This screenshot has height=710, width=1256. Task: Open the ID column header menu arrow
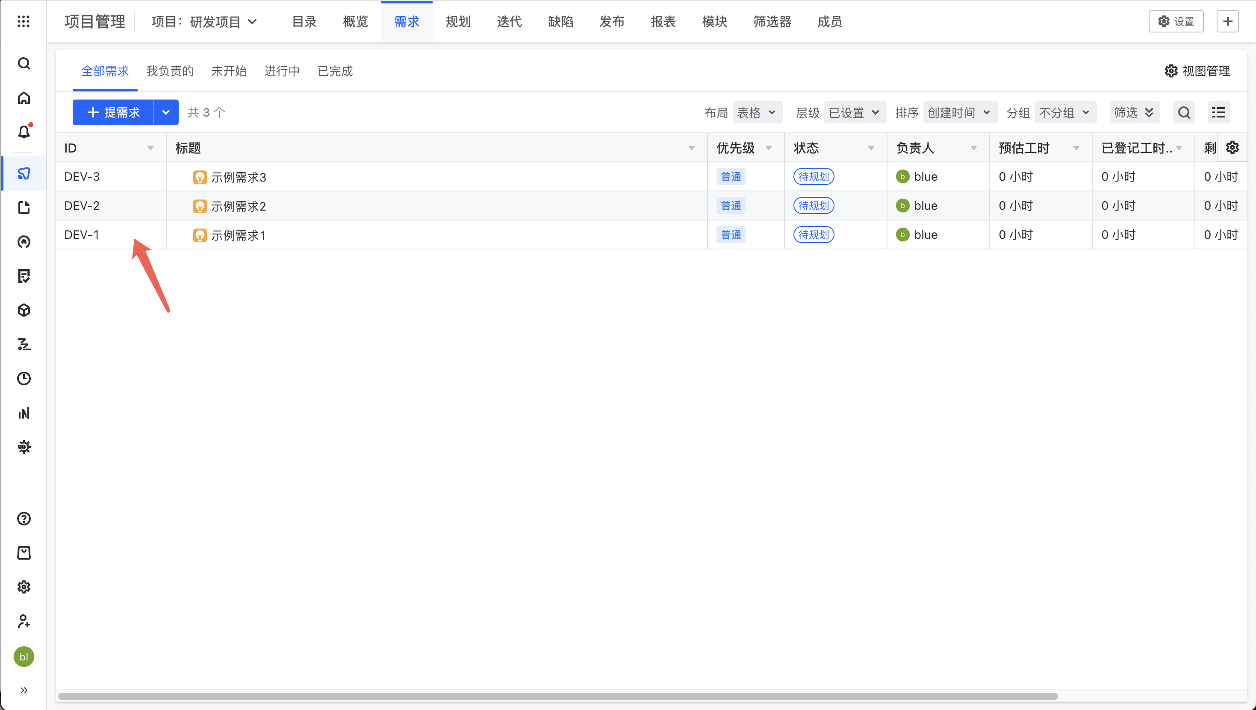point(150,148)
